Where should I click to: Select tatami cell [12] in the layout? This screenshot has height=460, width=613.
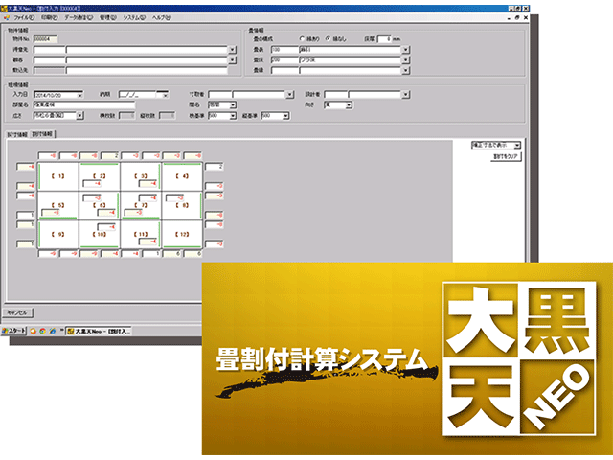182,234
